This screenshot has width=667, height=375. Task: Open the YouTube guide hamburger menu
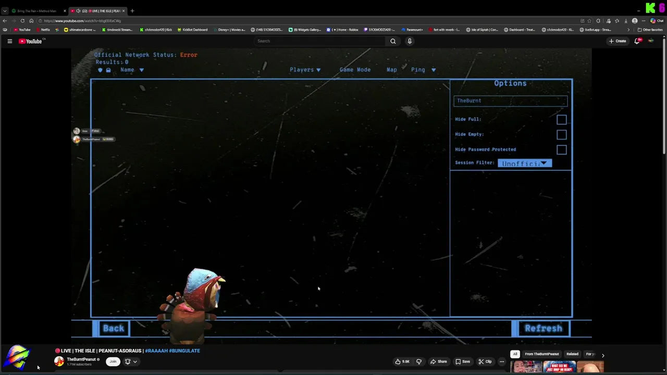[9, 41]
